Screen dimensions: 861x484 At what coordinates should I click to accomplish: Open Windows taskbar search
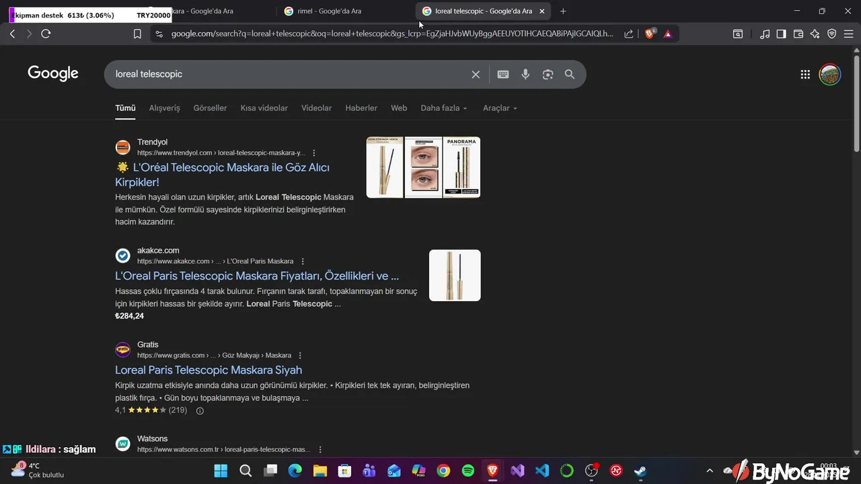pyautogui.click(x=246, y=471)
